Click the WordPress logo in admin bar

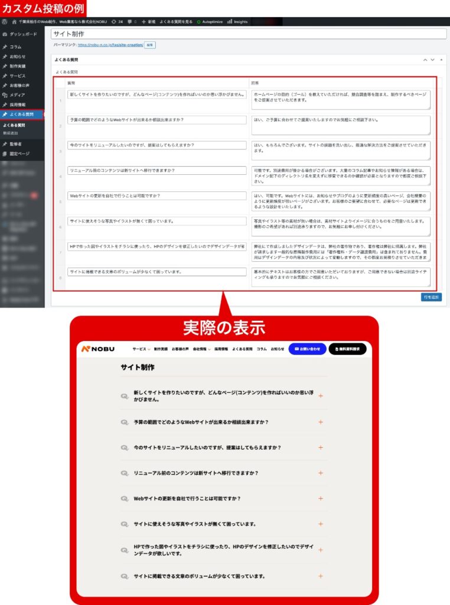click(x=5, y=22)
